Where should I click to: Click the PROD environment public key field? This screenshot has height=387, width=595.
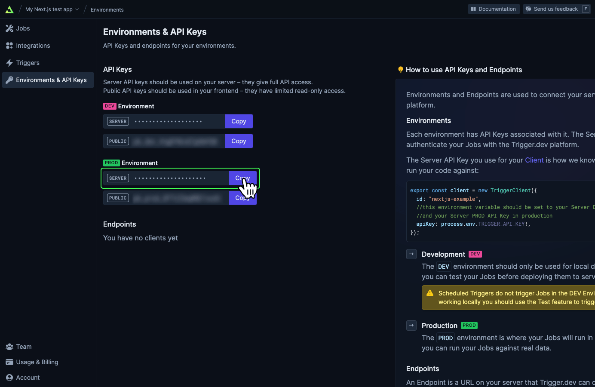coord(166,198)
